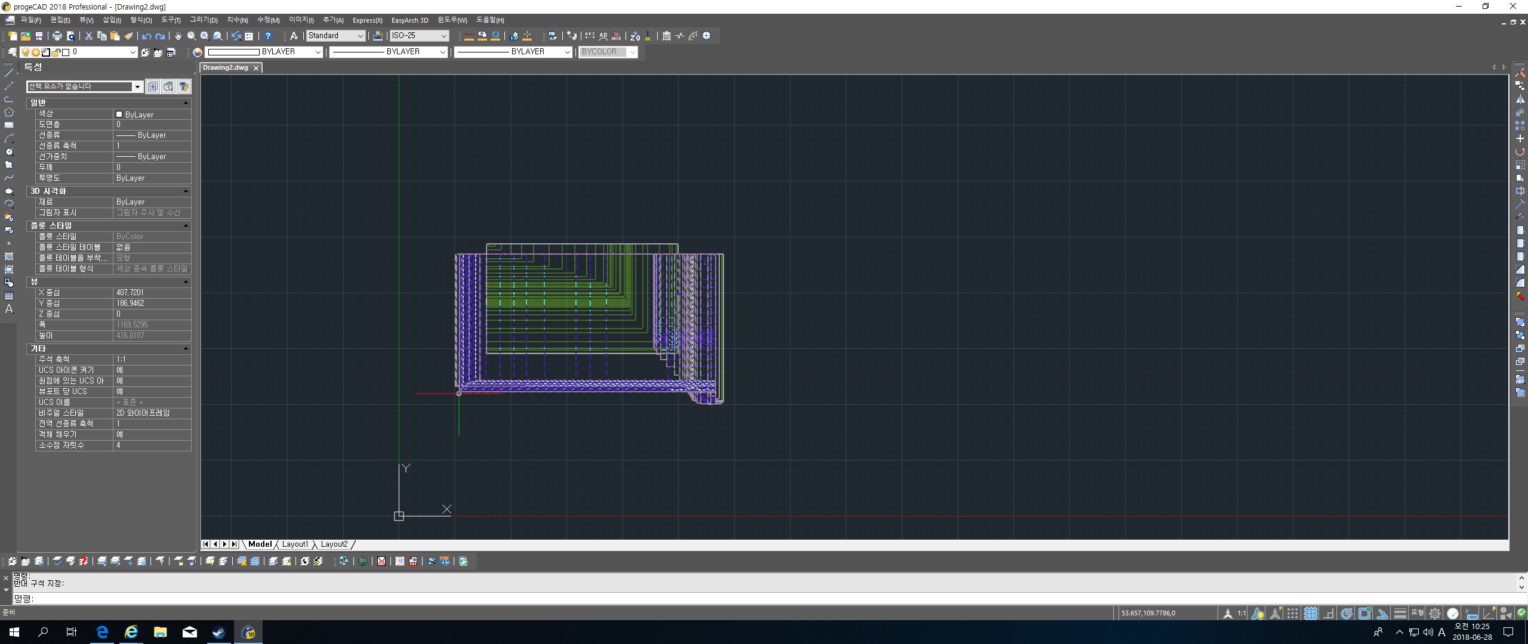Open the ISO-25 dimension style dropdown
Image resolution: width=1528 pixels, height=644 pixels.
tap(443, 36)
